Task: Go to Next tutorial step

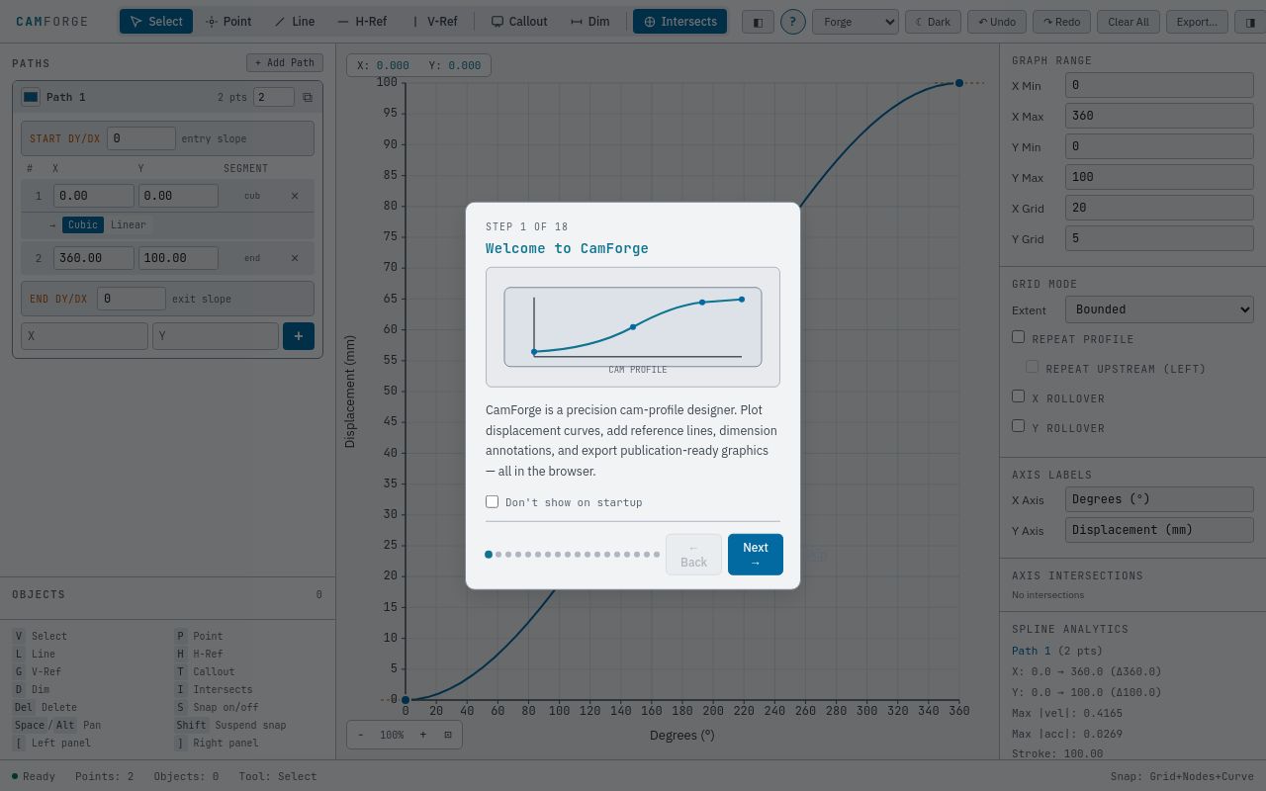Action: pos(756,555)
